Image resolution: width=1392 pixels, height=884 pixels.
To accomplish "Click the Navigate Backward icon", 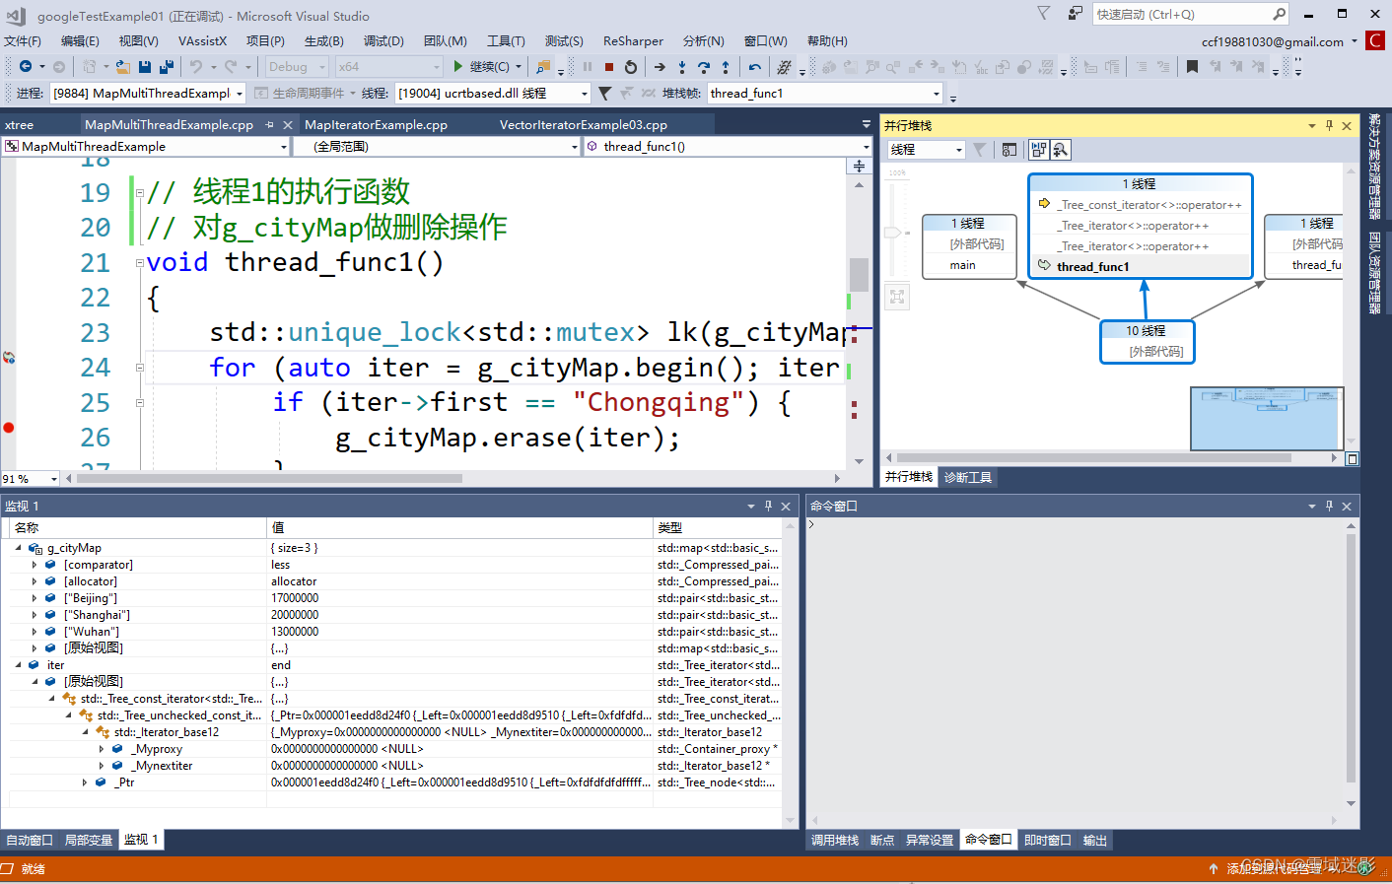I will (x=26, y=67).
